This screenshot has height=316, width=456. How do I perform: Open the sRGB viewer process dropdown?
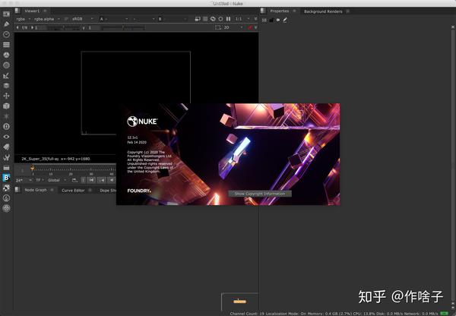83,19
